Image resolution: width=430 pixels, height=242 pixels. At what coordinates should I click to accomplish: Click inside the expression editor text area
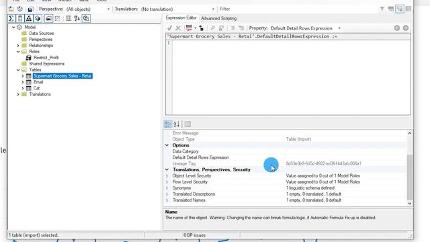click(291, 77)
